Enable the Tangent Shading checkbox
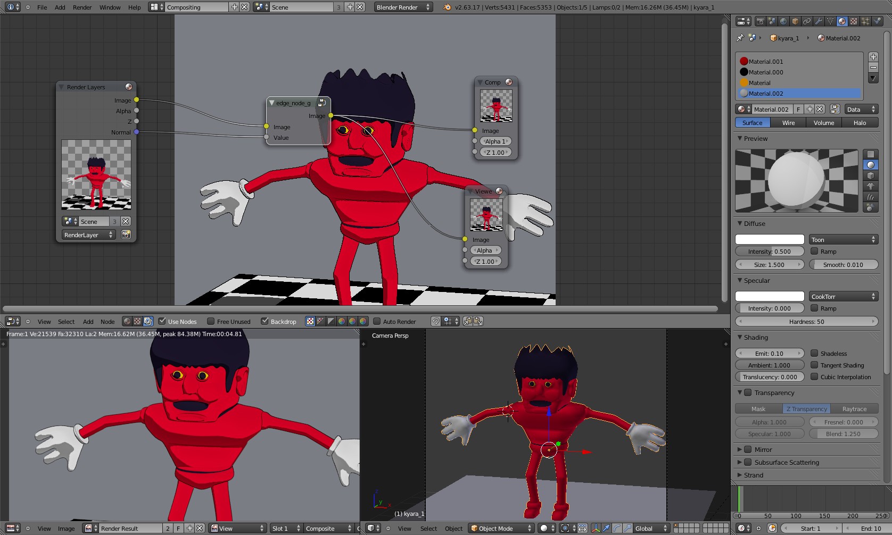The height and width of the screenshot is (535, 892). (x=814, y=365)
